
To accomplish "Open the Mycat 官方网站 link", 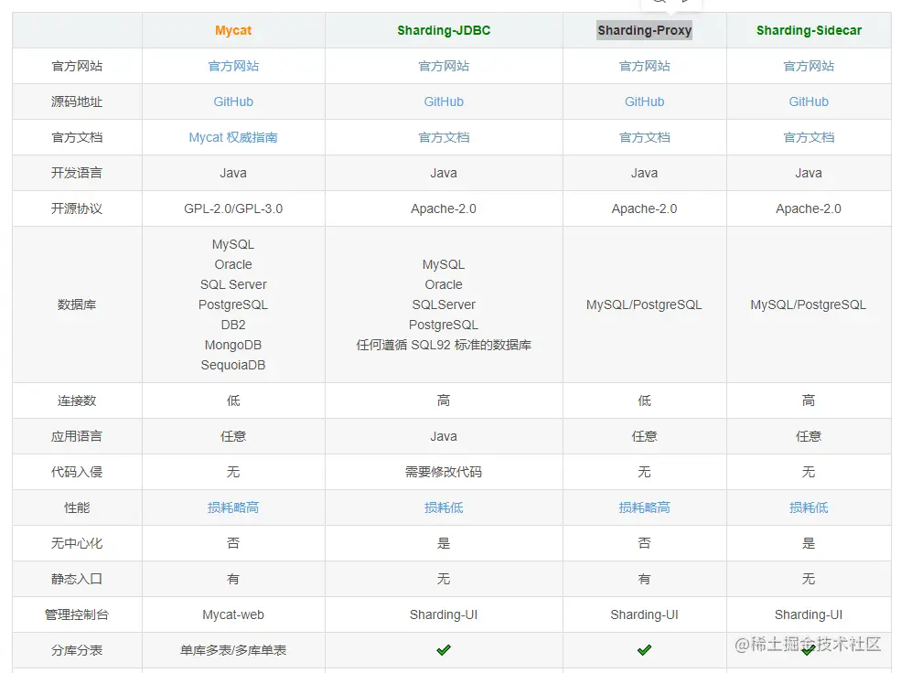I will tap(233, 66).
